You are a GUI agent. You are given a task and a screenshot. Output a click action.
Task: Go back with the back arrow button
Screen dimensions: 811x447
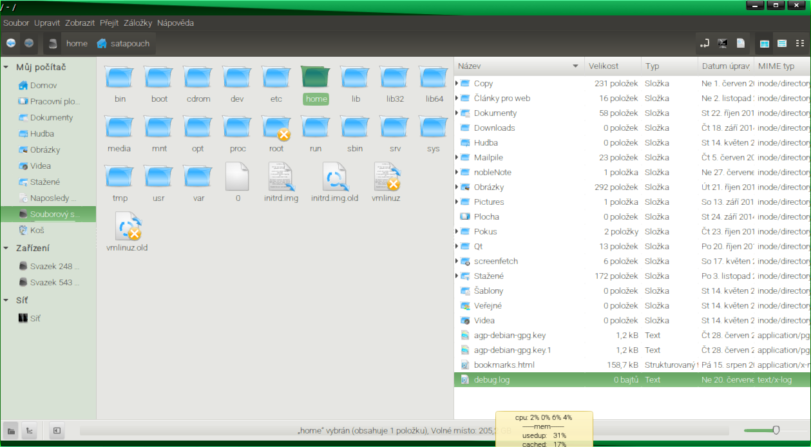click(x=11, y=43)
